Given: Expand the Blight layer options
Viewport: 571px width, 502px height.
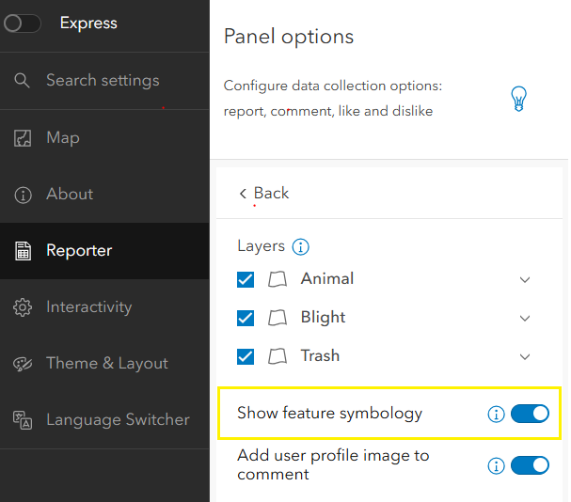Looking at the screenshot, I should (525, 318).
